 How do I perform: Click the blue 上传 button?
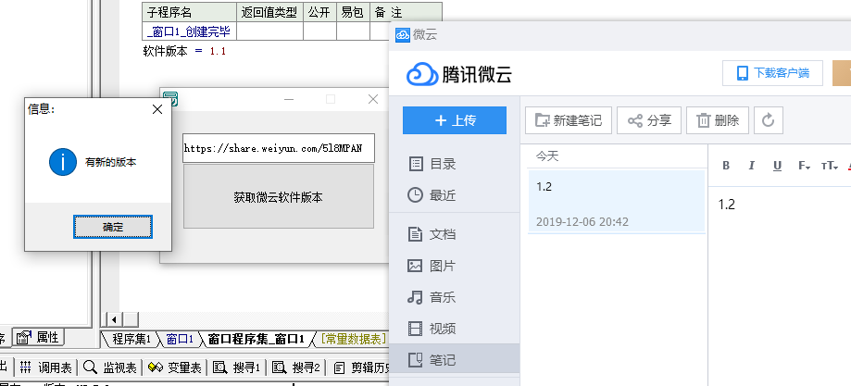point(455,120)
